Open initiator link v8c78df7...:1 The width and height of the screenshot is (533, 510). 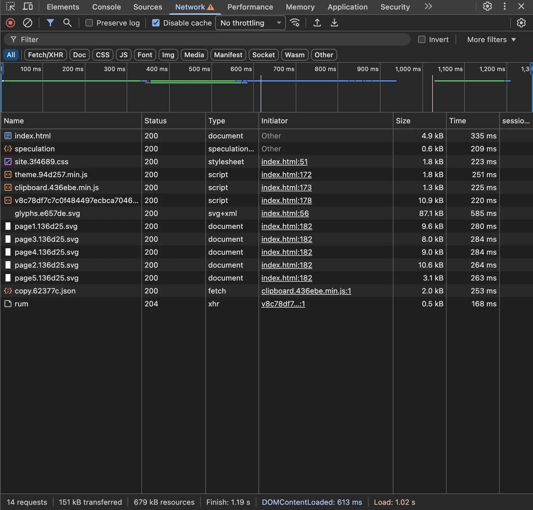pyautogui.click(x=283, y=304)
